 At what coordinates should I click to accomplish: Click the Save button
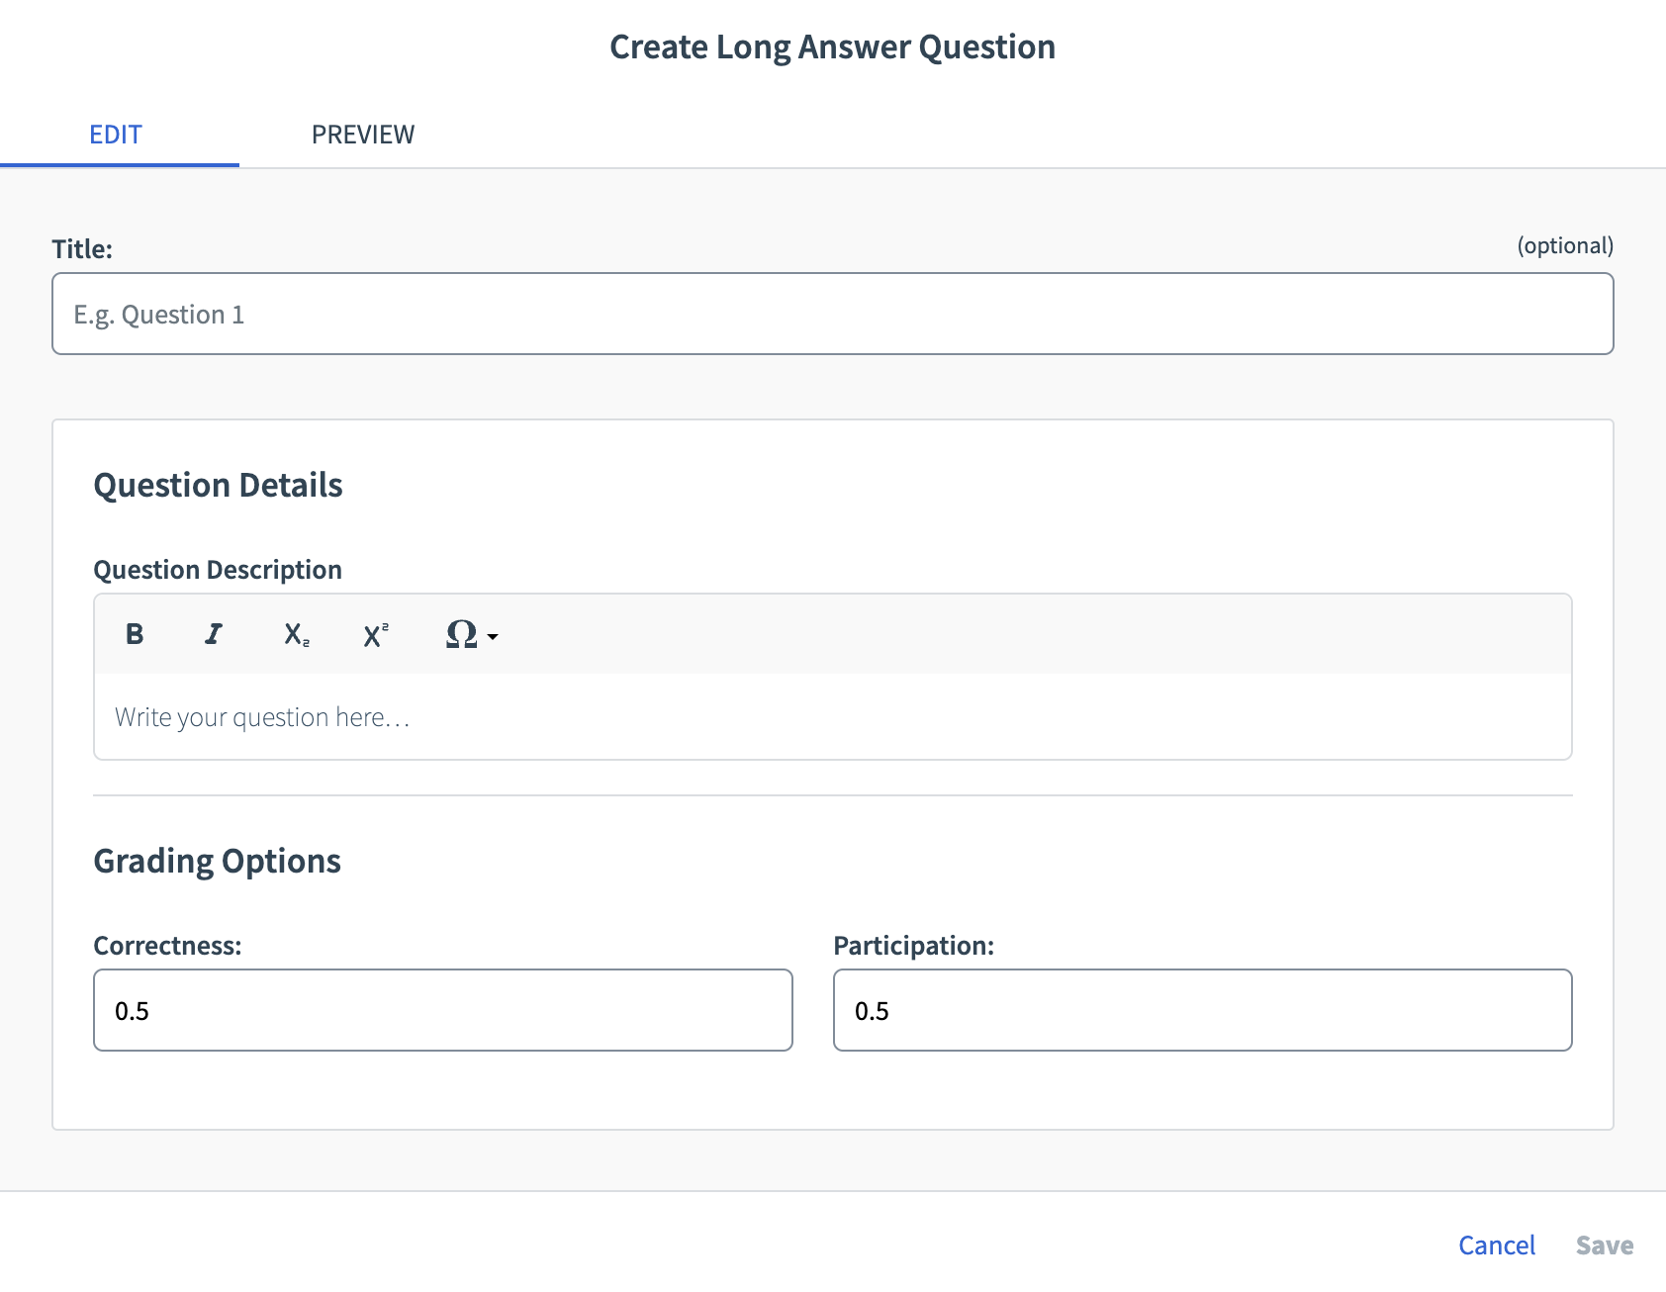pos(1604,1245)
